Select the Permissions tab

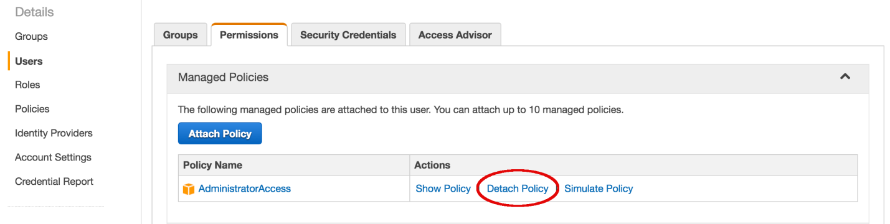click(x=249, y=35)
